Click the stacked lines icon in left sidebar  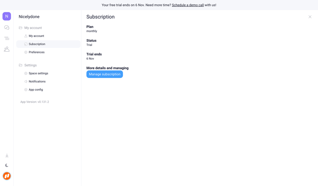pos(7,38)
